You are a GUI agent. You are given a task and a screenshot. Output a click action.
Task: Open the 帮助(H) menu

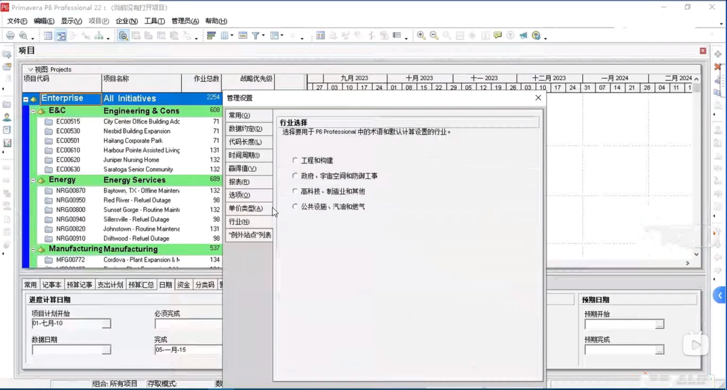pyautogui.click(x=216, y=21)
